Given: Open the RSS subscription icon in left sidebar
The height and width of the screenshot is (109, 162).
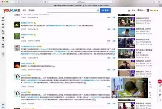Looking at the screenshot, I should (x=3, y=31).
